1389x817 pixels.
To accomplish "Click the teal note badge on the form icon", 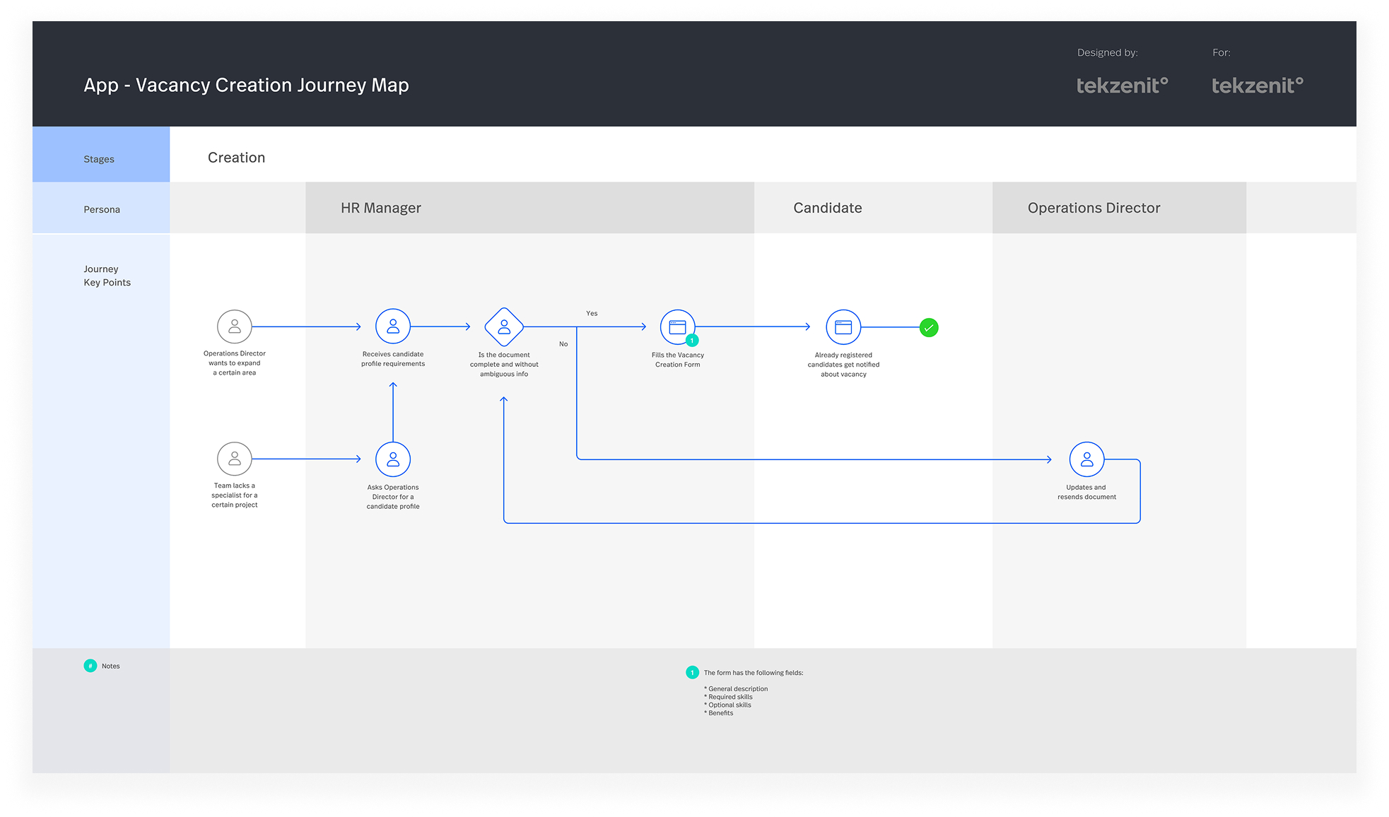I will (x=692, y=341).
